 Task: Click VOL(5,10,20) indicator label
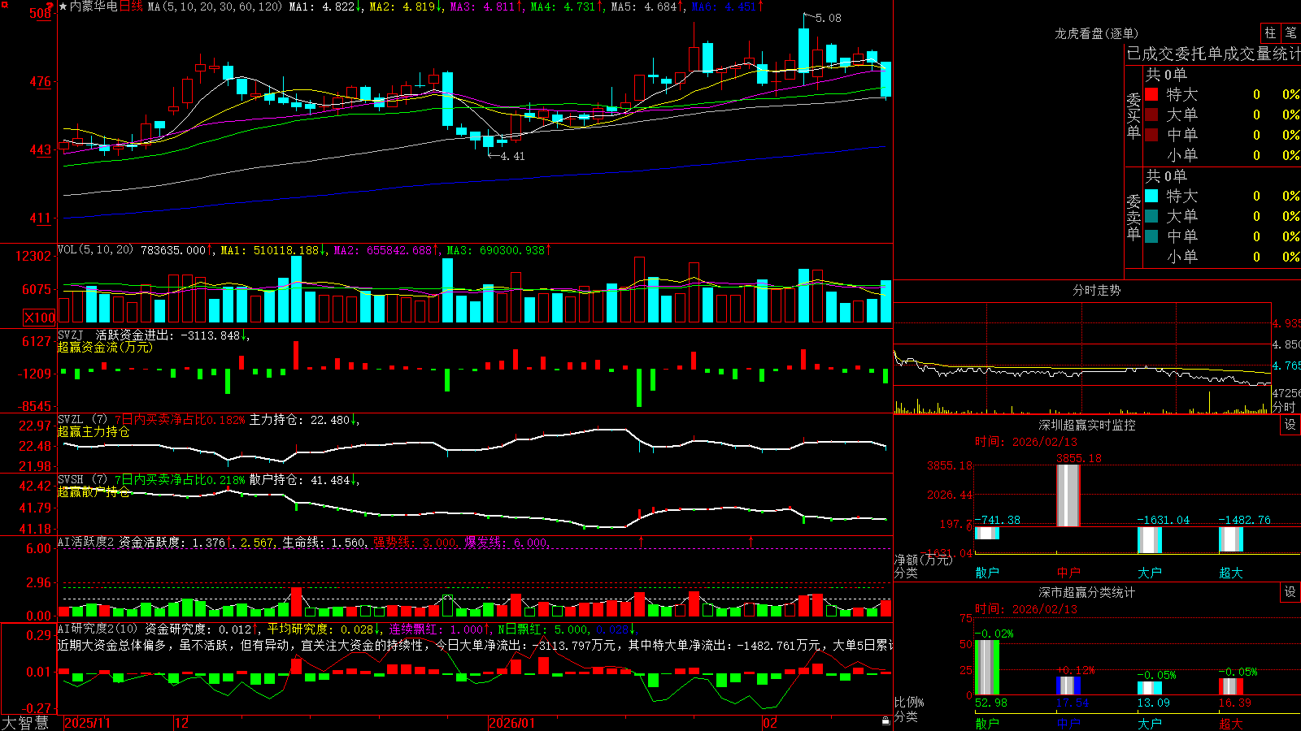(96, 249)
